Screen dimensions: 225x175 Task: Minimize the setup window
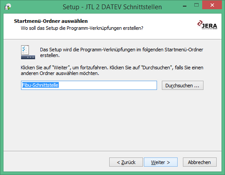pyautogui.click(x=185, y=6)
